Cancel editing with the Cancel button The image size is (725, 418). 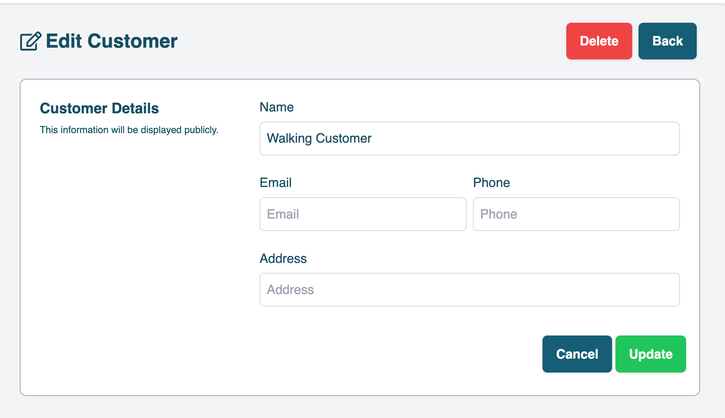(x=577, y=354)
